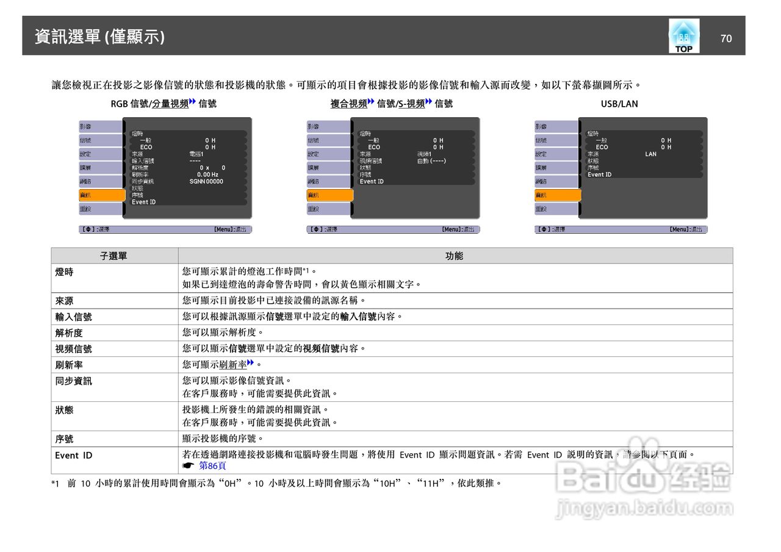The image size is (781, 552).
Task: Click 狀態 cell in the table
Action: pos(115,416)
